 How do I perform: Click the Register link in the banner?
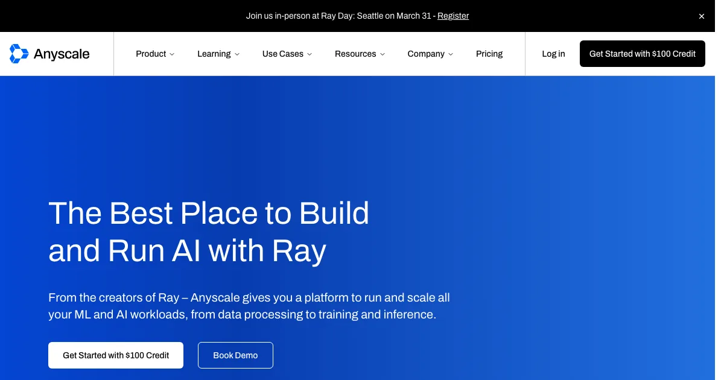(453, 16)
